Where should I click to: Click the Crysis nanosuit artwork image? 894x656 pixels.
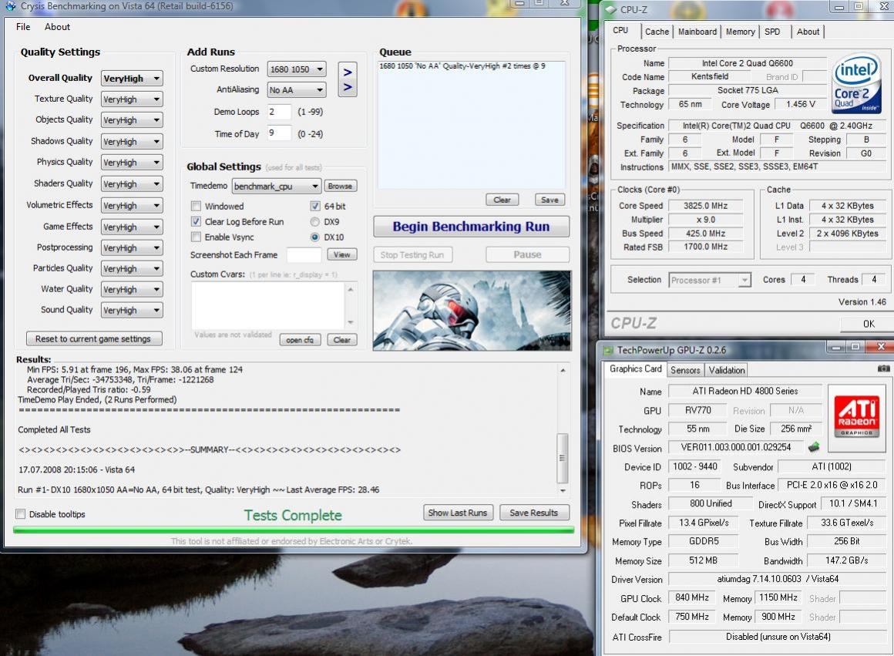(472, 311)
